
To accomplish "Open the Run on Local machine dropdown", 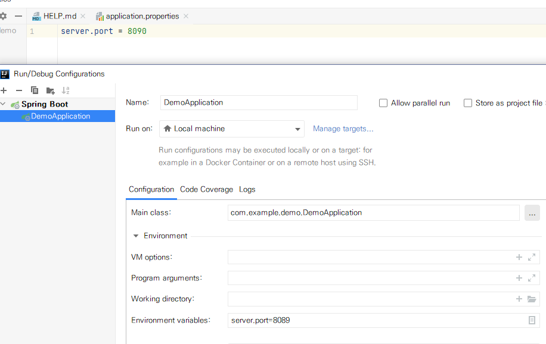I will click(231, 129).
